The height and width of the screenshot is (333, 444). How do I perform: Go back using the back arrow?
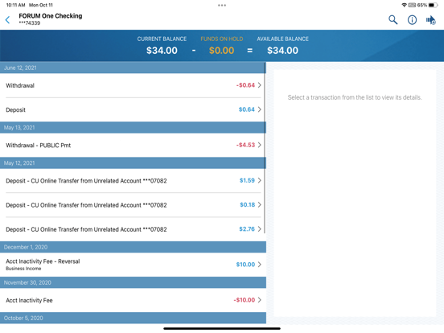pos(8,20)
